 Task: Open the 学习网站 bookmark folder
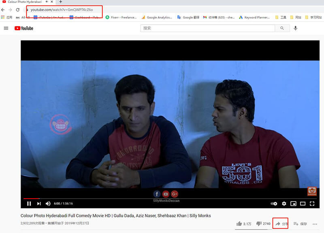pyautogui.click(x=313, y=17)
